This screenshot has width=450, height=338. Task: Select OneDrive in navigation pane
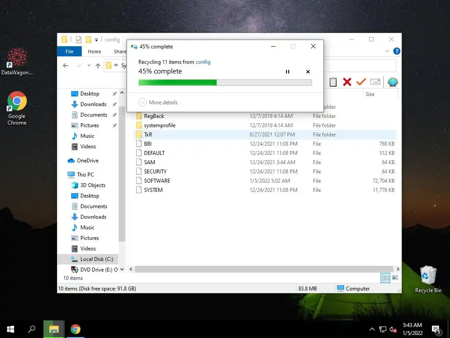(x=87, y=160)
